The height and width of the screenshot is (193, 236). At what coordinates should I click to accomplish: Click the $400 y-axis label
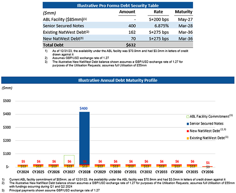pyautogui.click(x=7, y=114)
